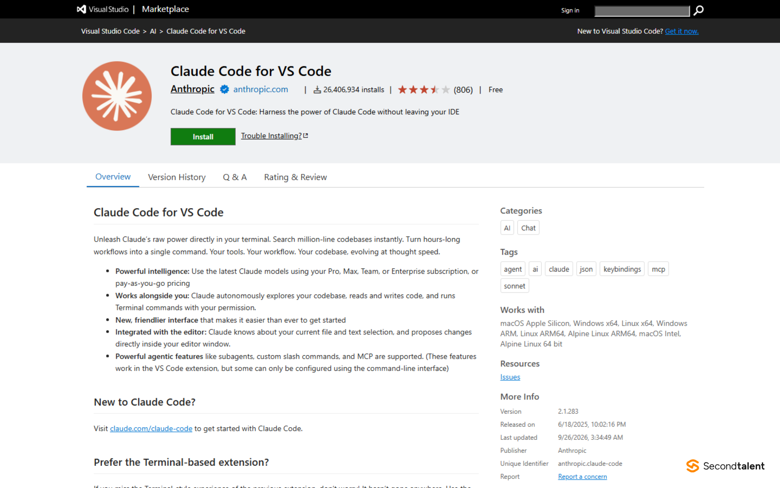Click Sign in
This screenshot has height=488, width=780.
coord(570,10)
